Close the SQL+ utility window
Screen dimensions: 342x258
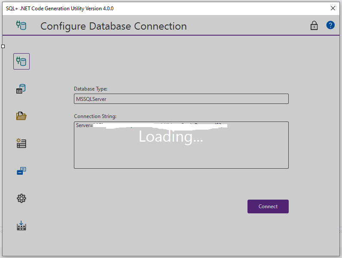tap(333, 8)
